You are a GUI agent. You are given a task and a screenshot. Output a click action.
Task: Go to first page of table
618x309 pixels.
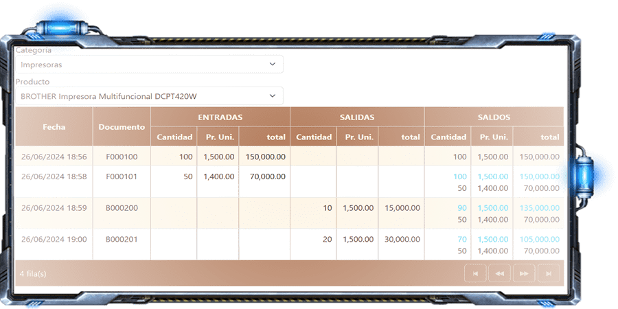tap(475, 273)
